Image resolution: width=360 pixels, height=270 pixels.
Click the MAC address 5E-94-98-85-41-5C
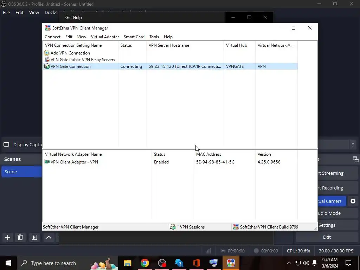click(x=215, y=162)
